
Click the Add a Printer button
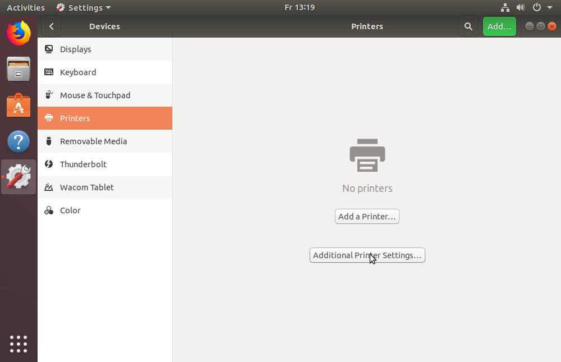point(367,217)
